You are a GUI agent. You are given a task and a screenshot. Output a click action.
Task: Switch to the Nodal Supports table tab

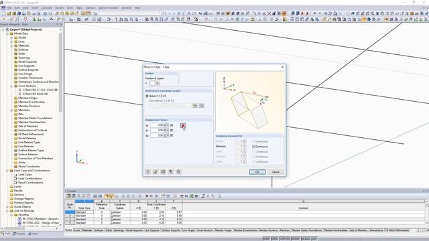click(134, 230)
